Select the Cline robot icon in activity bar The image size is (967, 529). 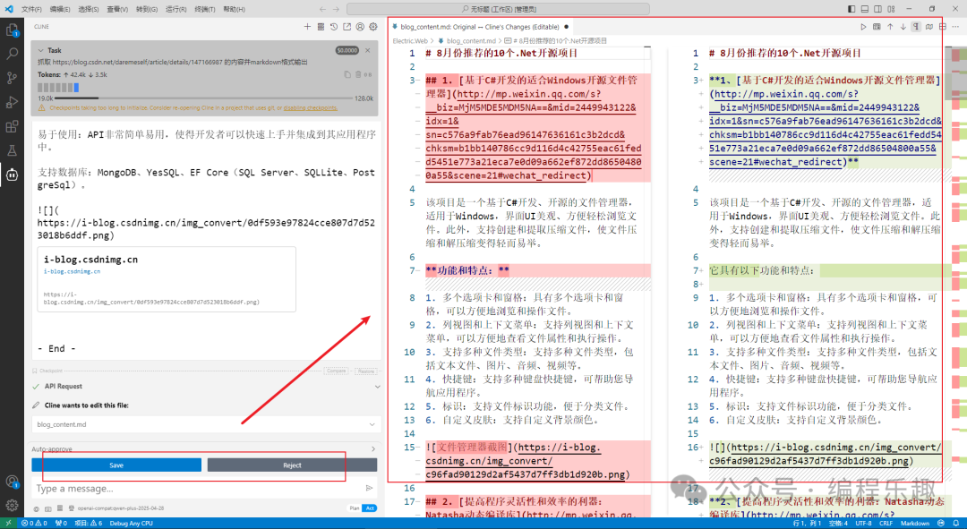[12, 175]
